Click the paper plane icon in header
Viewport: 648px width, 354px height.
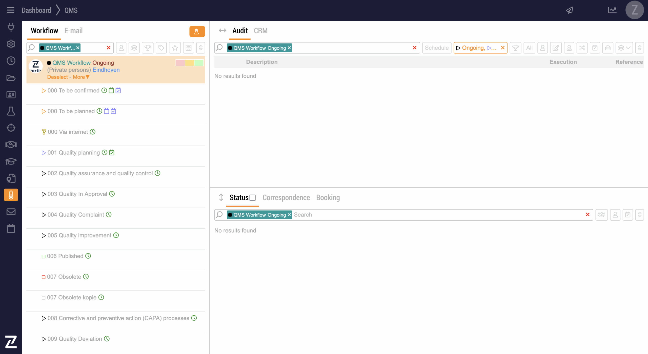point(570,10)
